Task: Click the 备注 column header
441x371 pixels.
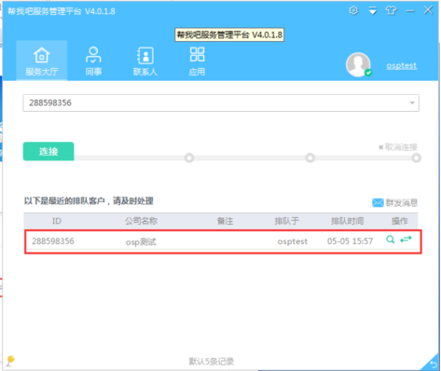Action: click(225, 221)
